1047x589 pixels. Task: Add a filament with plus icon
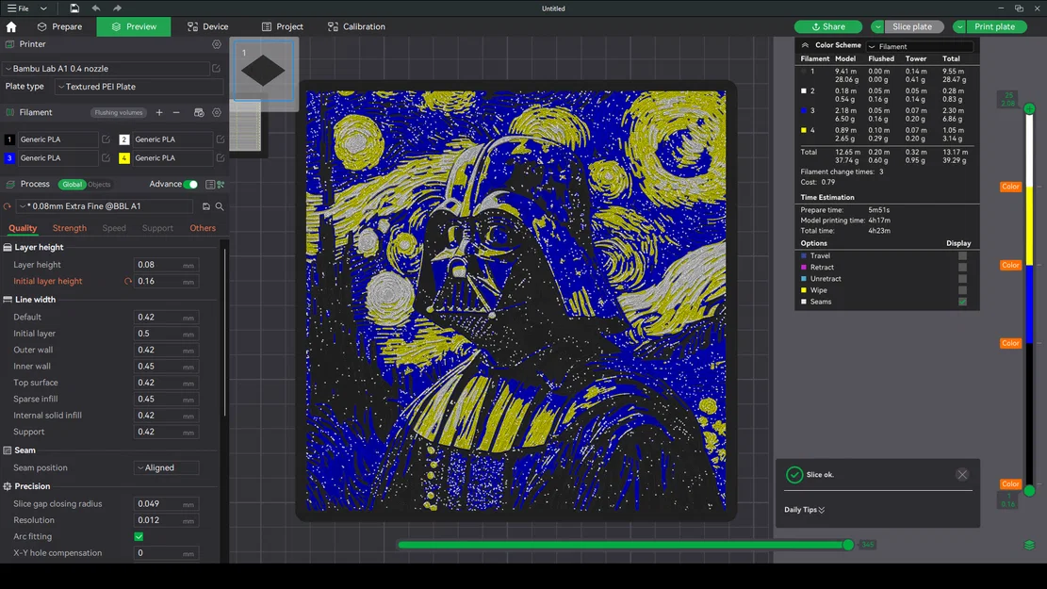click(x=159, y=113)
